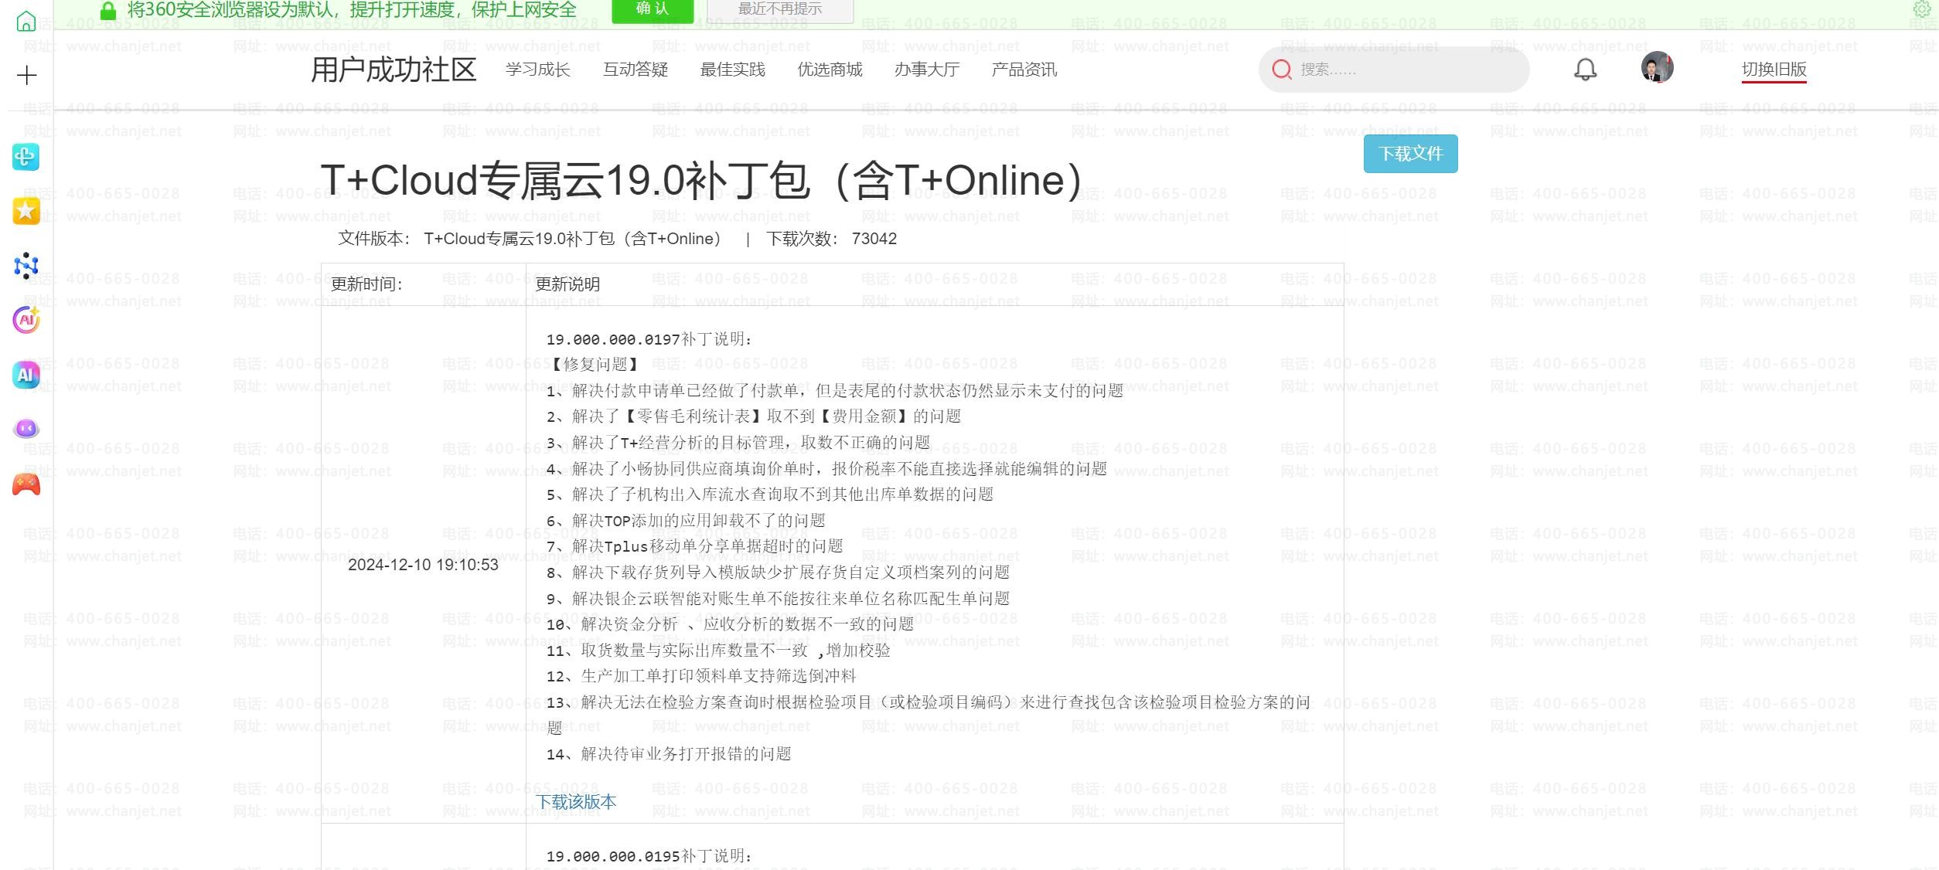Click the cyan clover app icon
The height and width of the screenshot is (870, 1939).
tap(26, 157)
